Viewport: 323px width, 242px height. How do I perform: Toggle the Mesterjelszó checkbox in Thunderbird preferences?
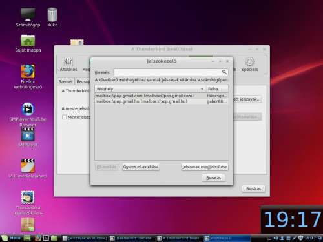64,117
